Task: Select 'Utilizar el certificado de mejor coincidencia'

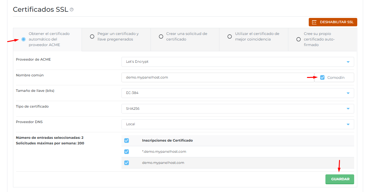Action: coord(230,36)
